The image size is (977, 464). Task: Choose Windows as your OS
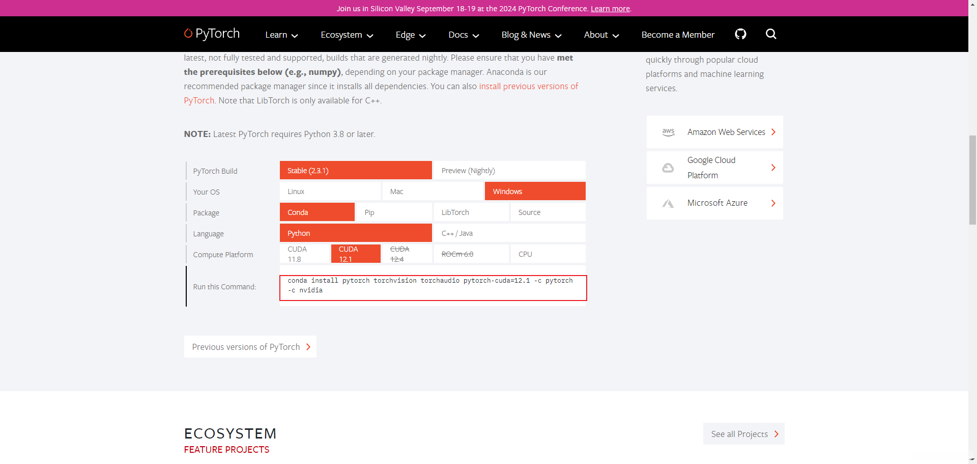click(535, 192)
